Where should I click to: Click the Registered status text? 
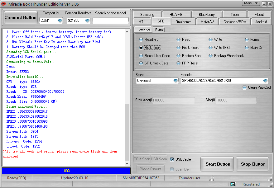coord(251,184)
